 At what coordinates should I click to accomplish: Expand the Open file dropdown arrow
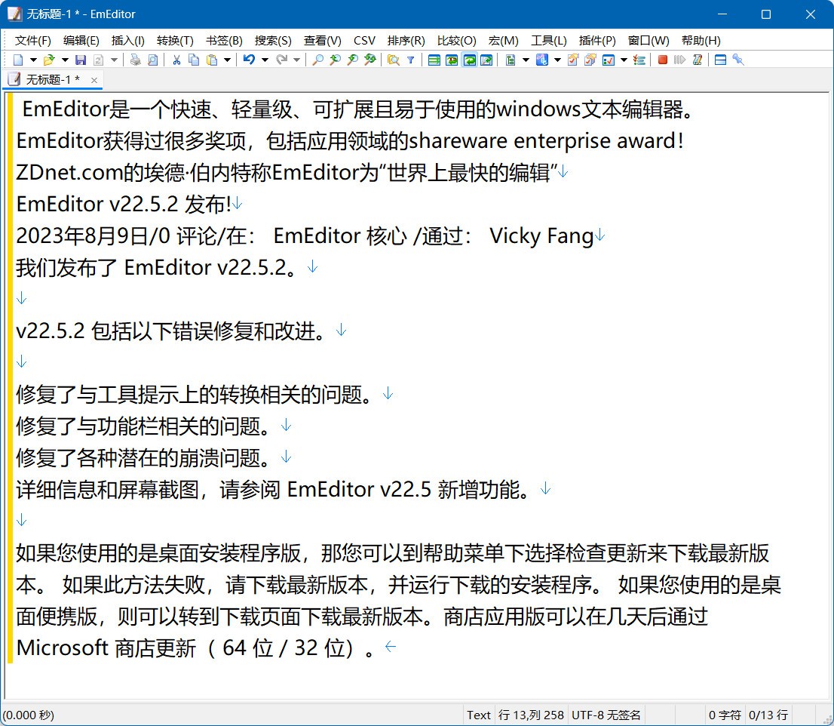[x=65, y=60]
